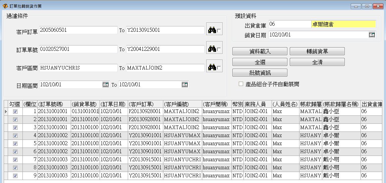Open calendar for 日期區間 end date
The image size is (386, 183).
[x=185, y=85]
